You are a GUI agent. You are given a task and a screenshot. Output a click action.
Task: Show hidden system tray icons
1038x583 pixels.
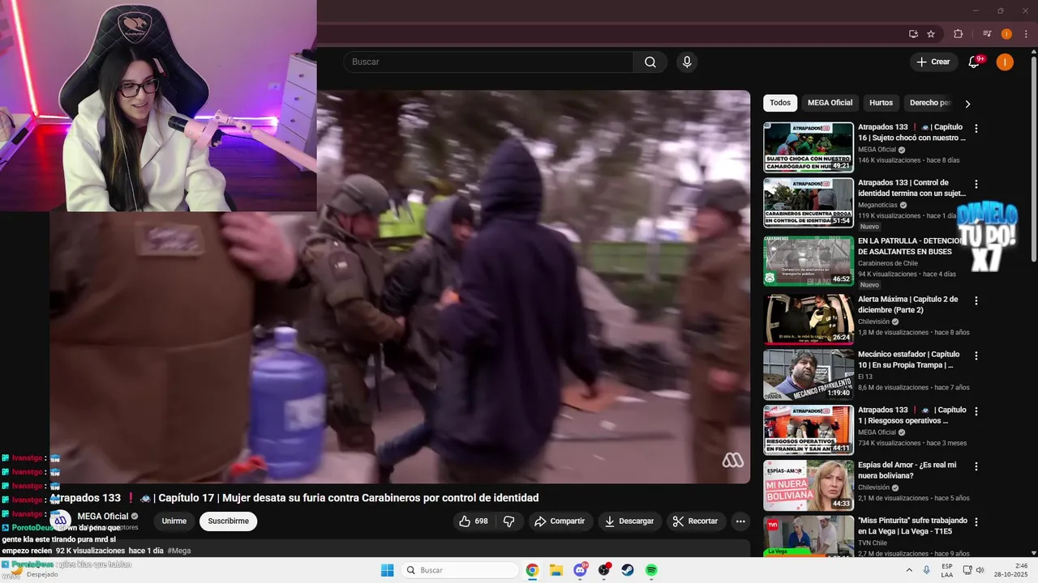[x=910, y=570]
